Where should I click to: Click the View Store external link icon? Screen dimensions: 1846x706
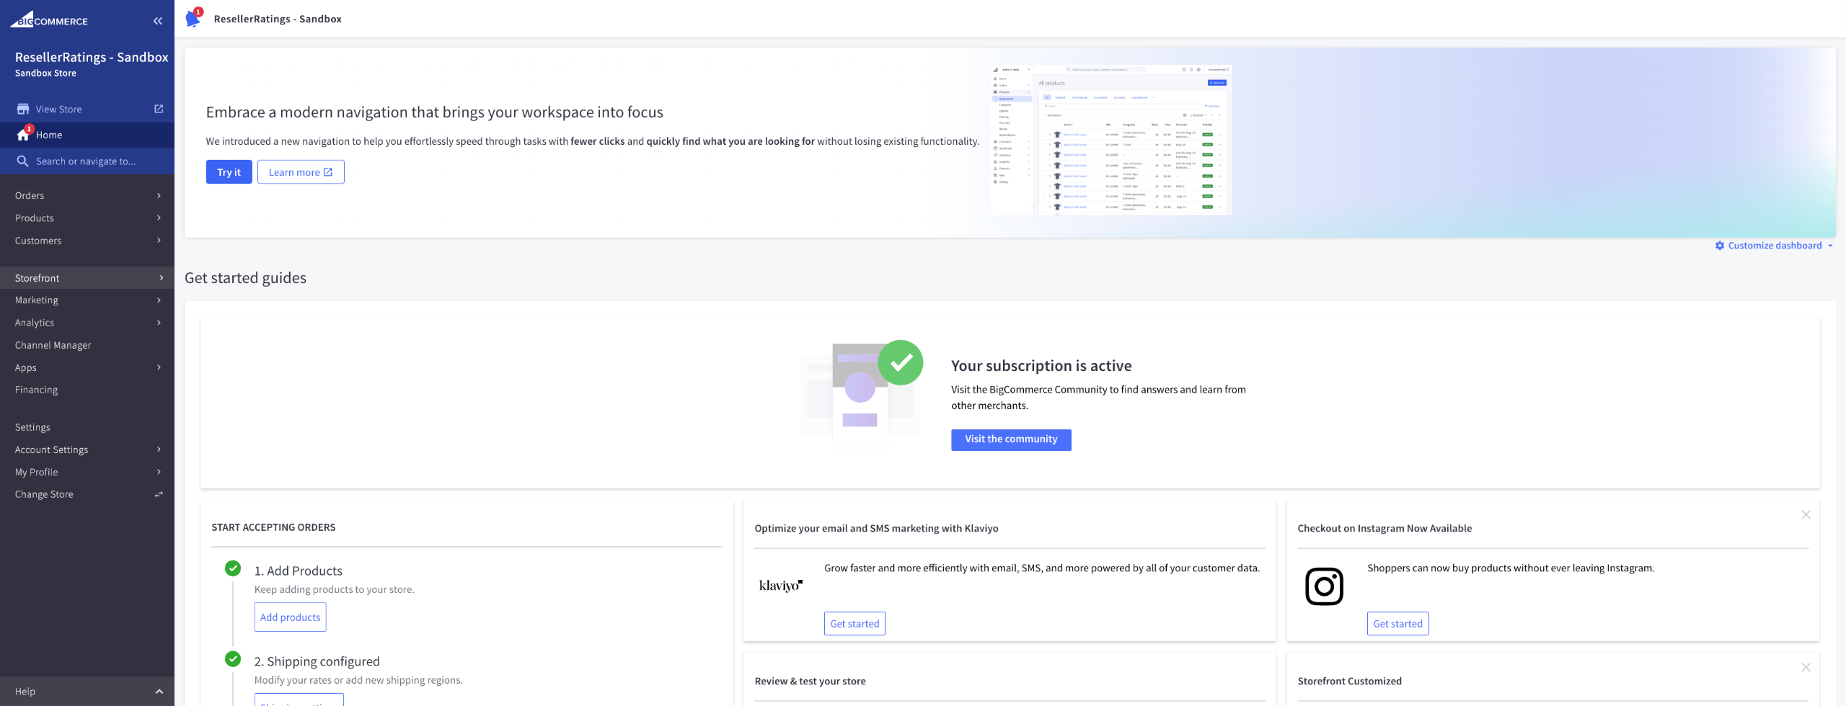159,109
